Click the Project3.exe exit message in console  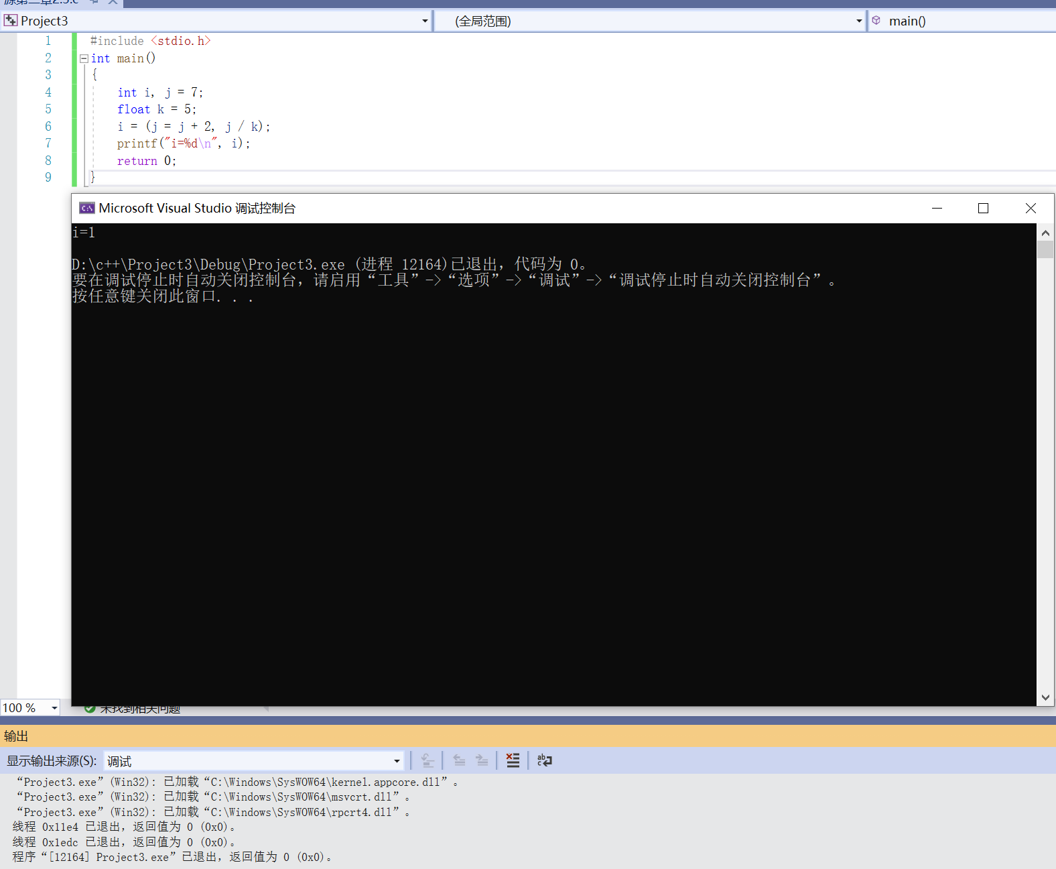pos(329,264)
